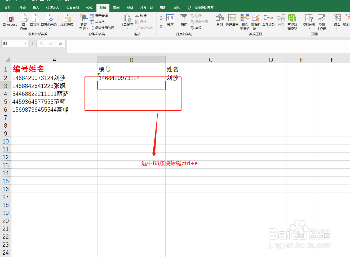Click cell A2 1468429973124刘莎
The image size is (350, 257).
click(54, 78)
